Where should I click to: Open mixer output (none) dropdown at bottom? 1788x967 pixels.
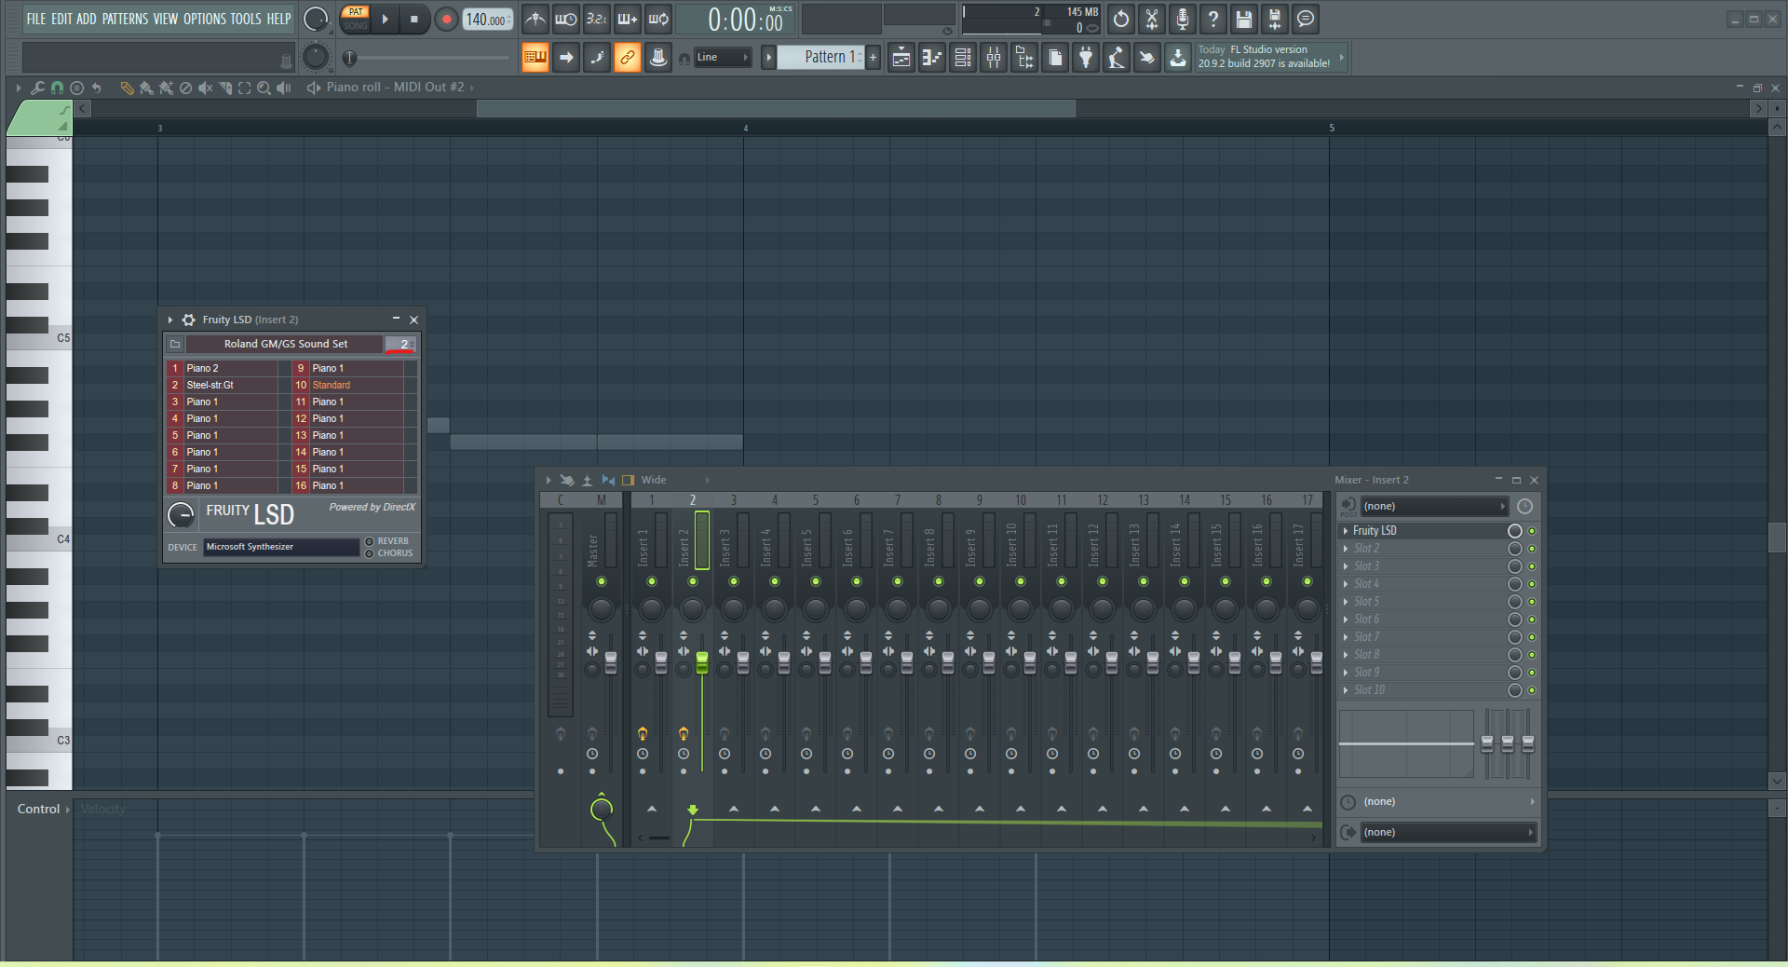[x=1447, y=833]
